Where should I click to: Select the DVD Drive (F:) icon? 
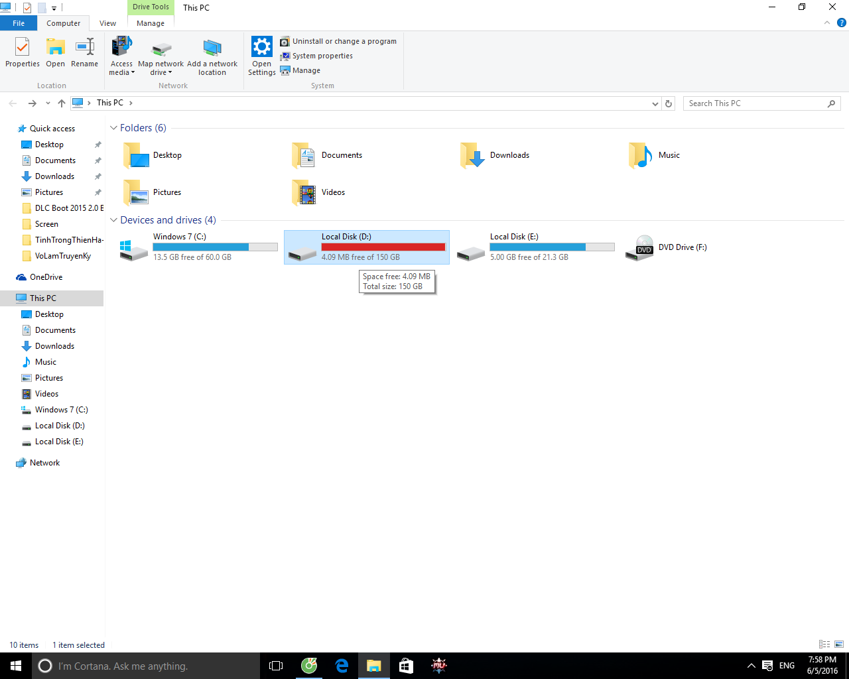[639, 248]
